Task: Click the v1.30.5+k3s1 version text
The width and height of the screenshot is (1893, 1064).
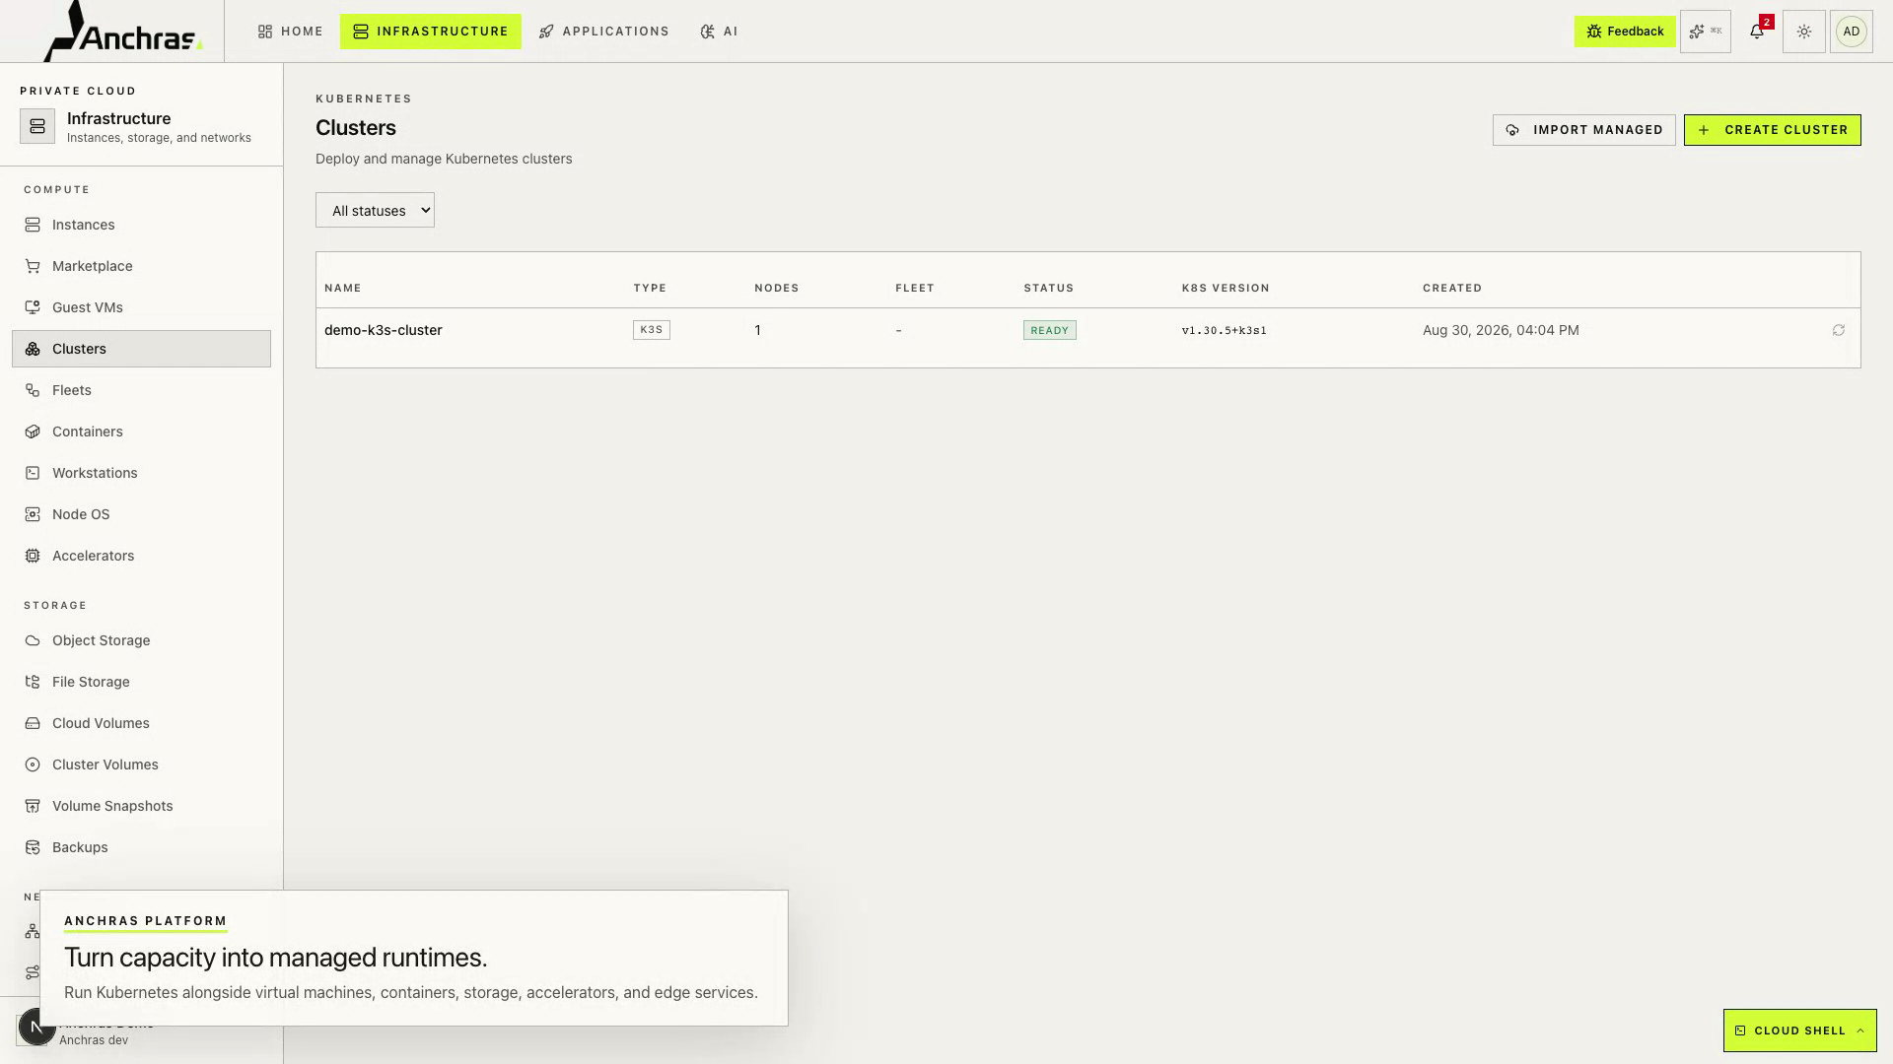Action: coord(1225,331)
